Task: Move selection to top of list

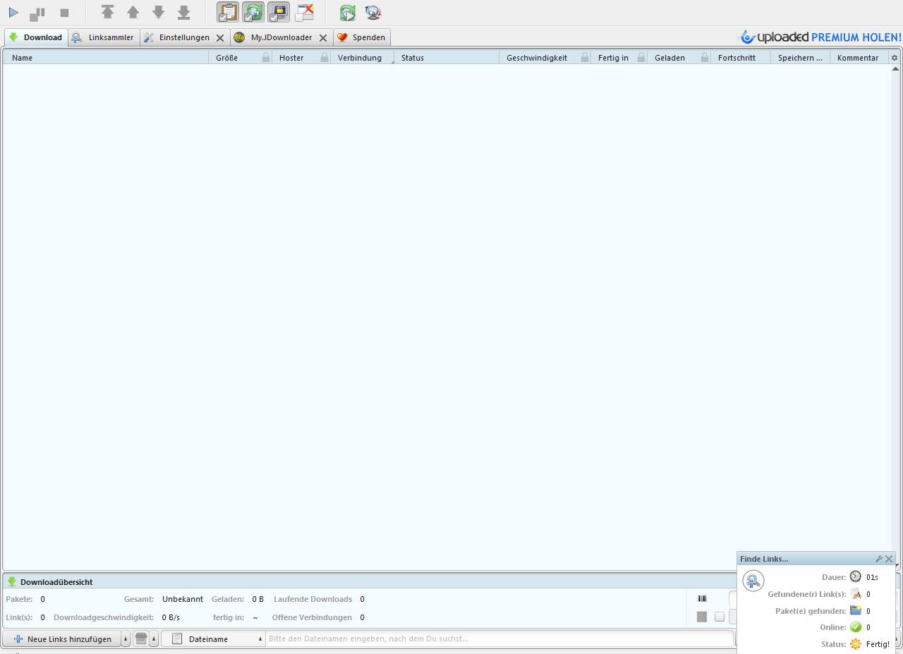Action: pos(107,12)
